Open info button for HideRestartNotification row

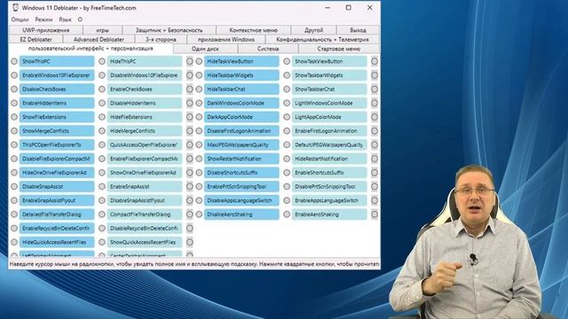click(x=375, y=159)
